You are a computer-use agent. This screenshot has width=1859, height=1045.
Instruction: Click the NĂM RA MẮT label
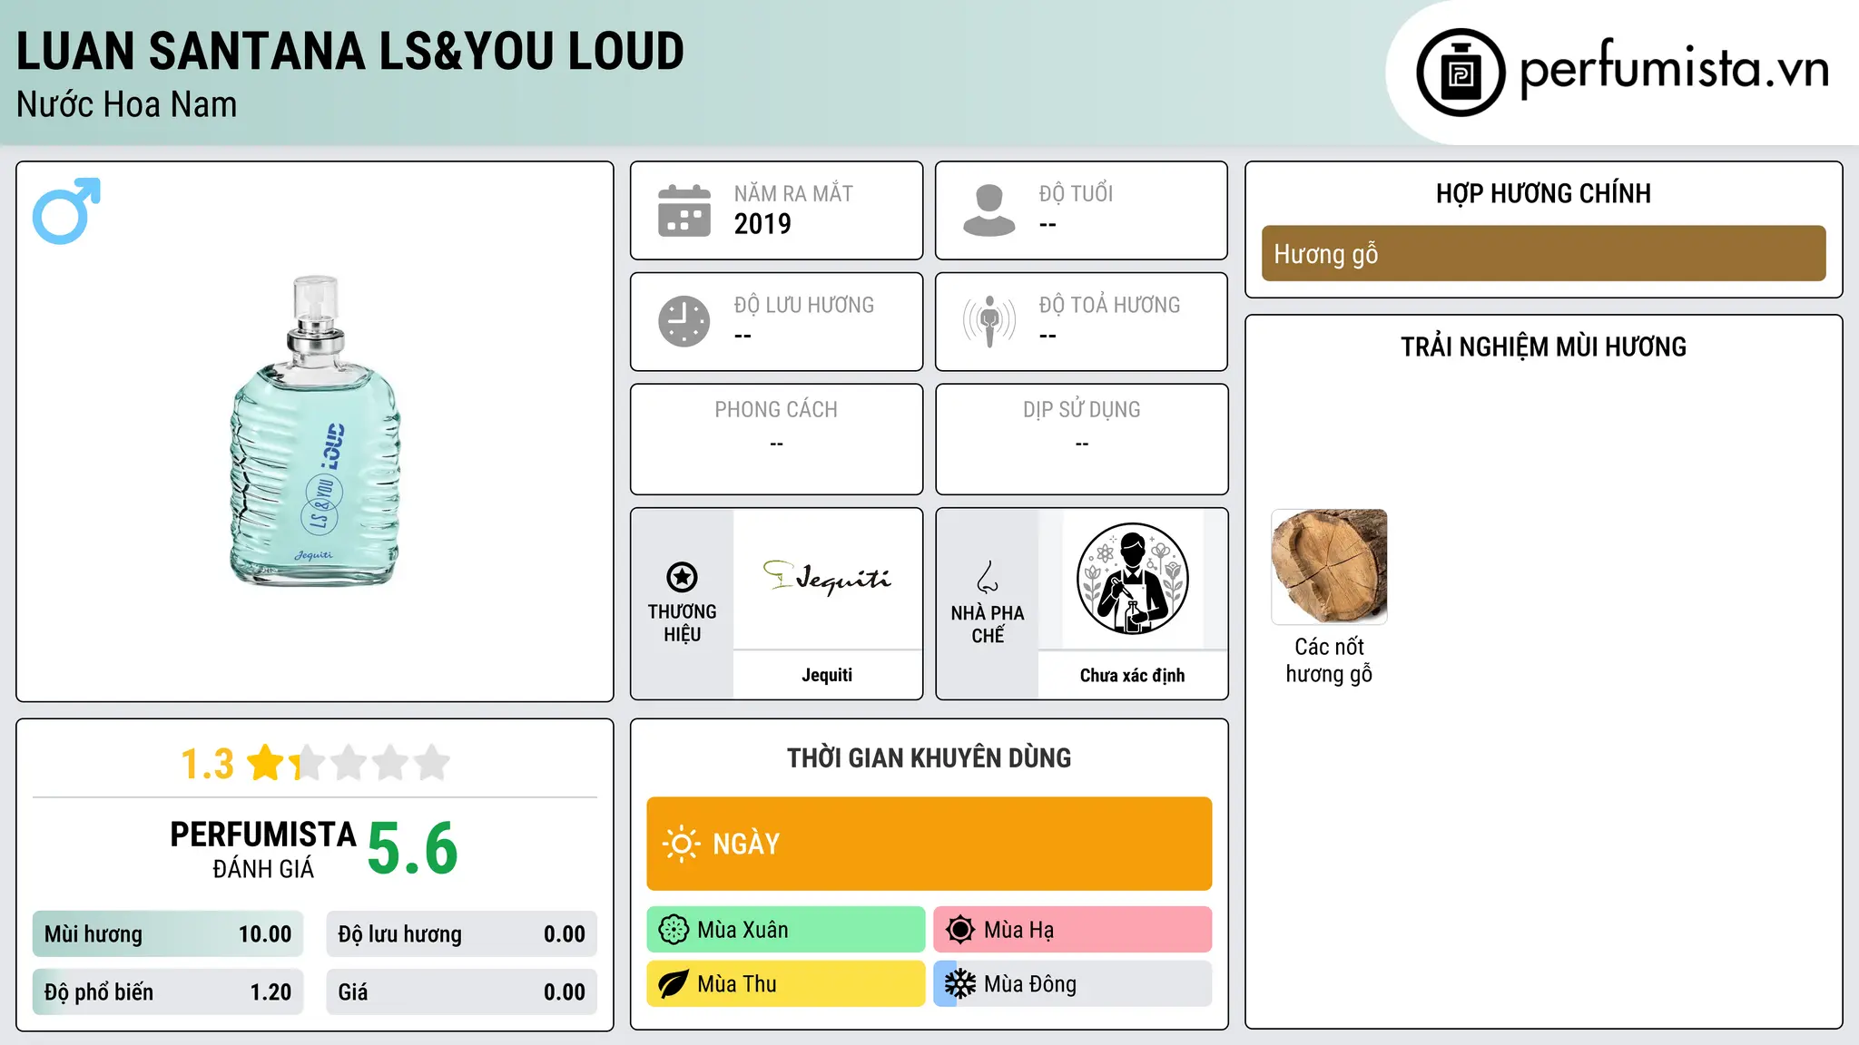pyautogui.click(x=793, y=193)
